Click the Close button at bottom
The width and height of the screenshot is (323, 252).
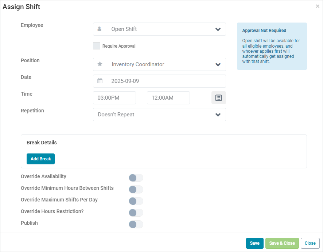coord(310,243)
